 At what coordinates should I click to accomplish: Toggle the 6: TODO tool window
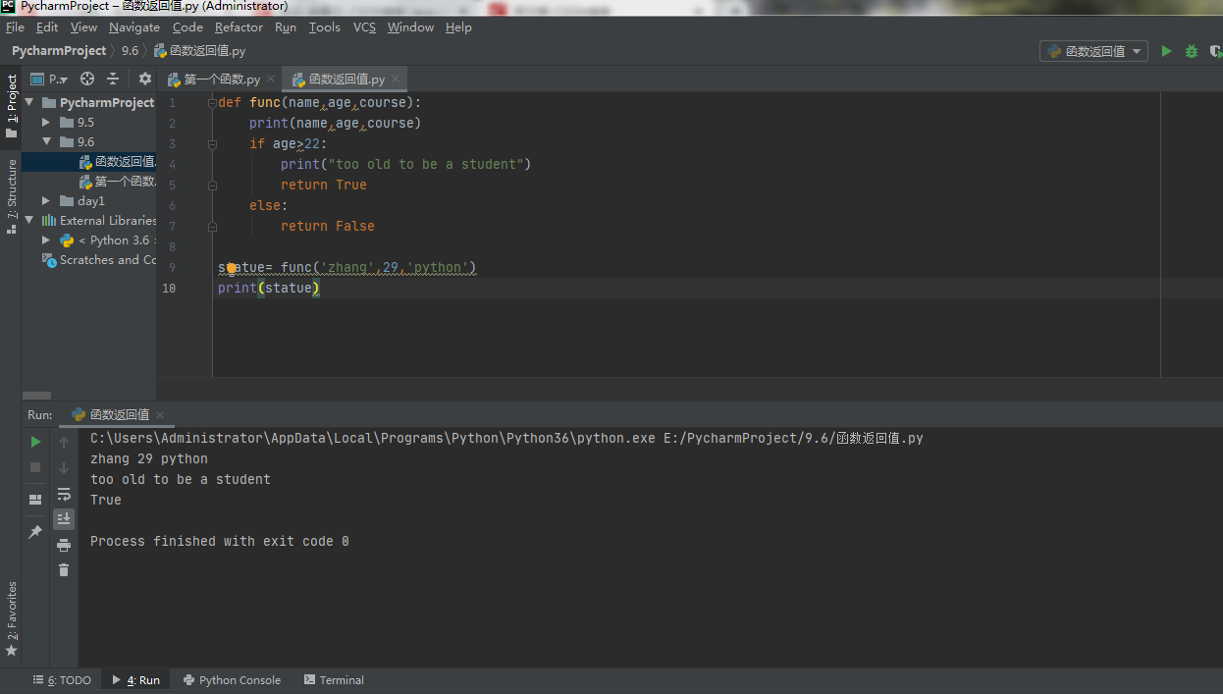[x=62, y=680]
